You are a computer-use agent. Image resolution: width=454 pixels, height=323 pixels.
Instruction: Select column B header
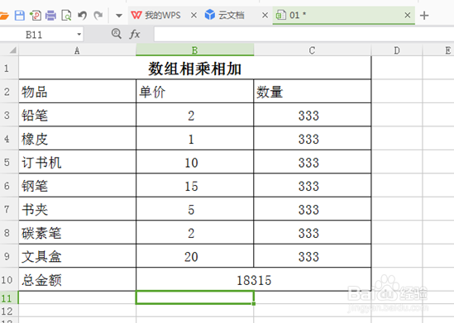click(x=194, y=50)
